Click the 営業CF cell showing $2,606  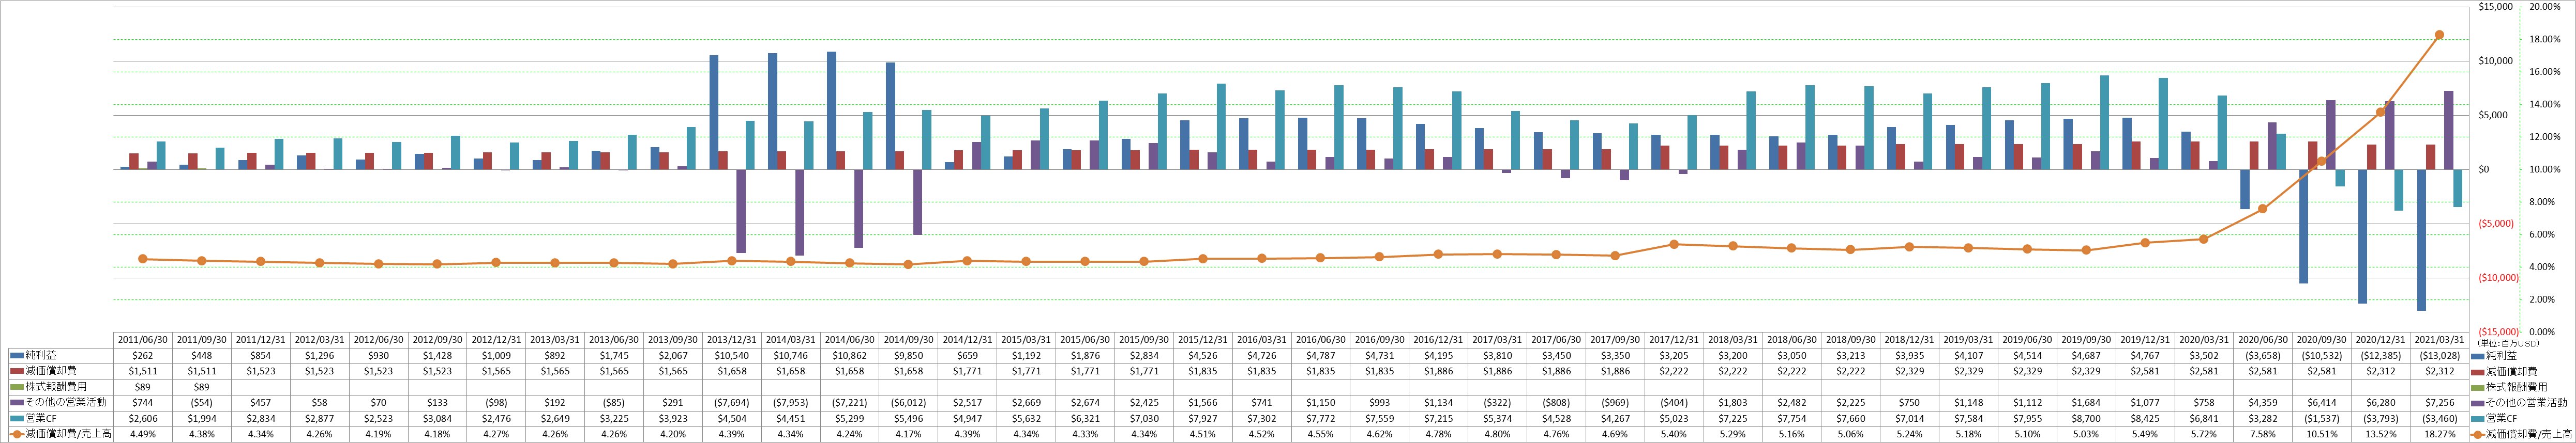(x=143, y=419)
